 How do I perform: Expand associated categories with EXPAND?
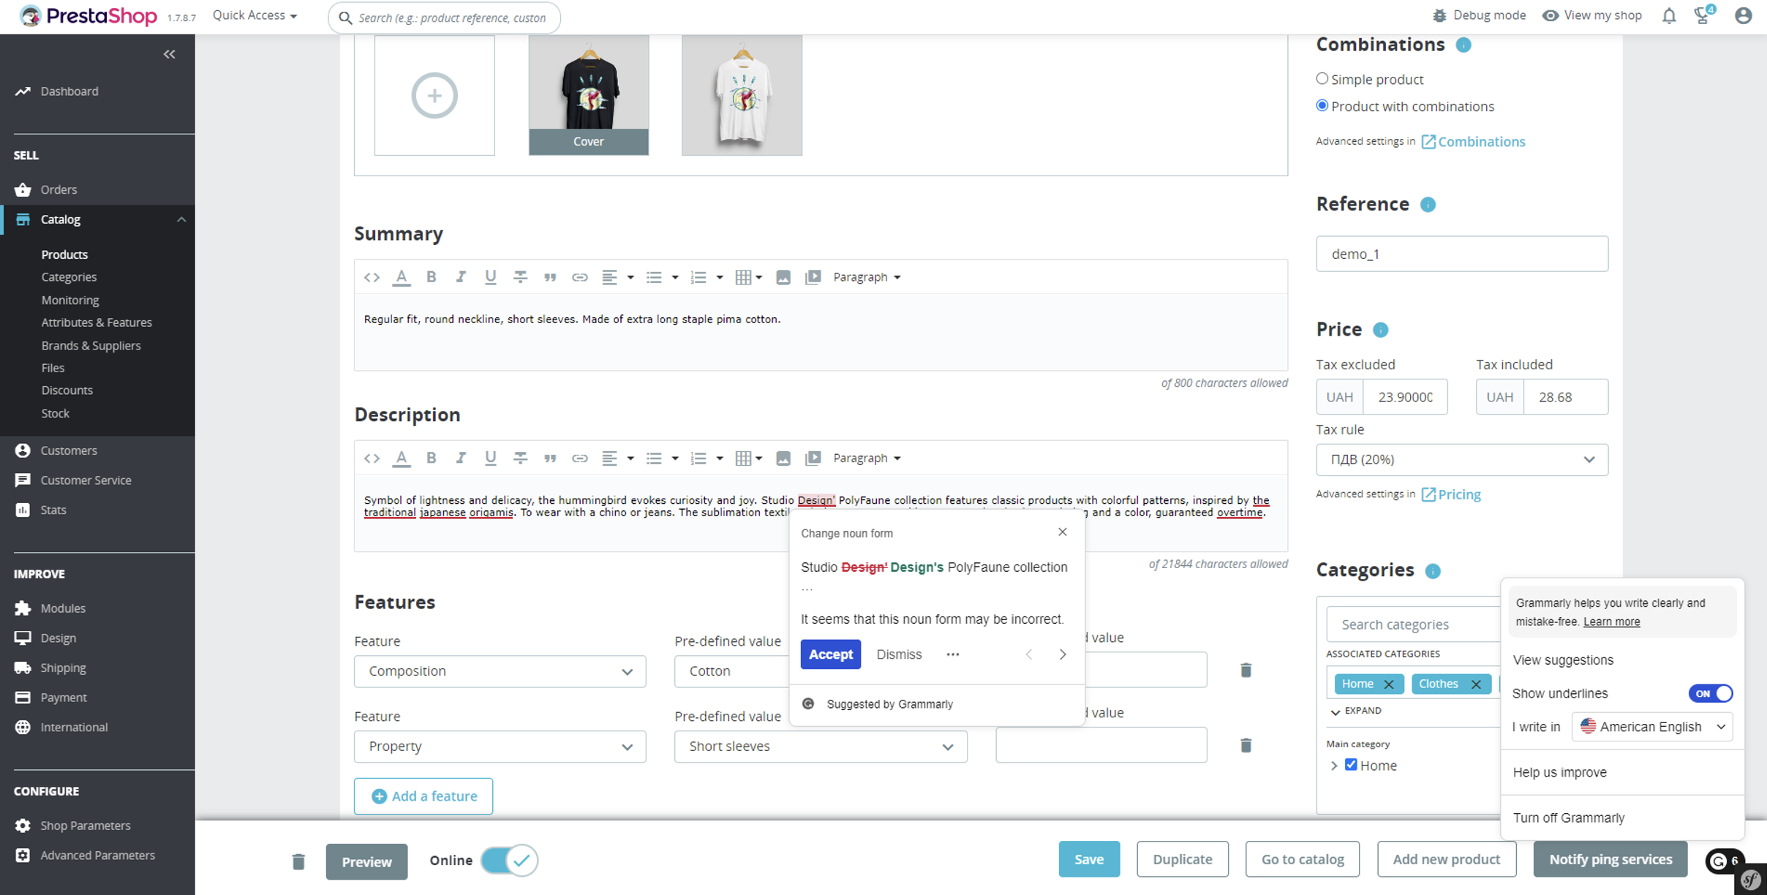tap(1355, 711)
